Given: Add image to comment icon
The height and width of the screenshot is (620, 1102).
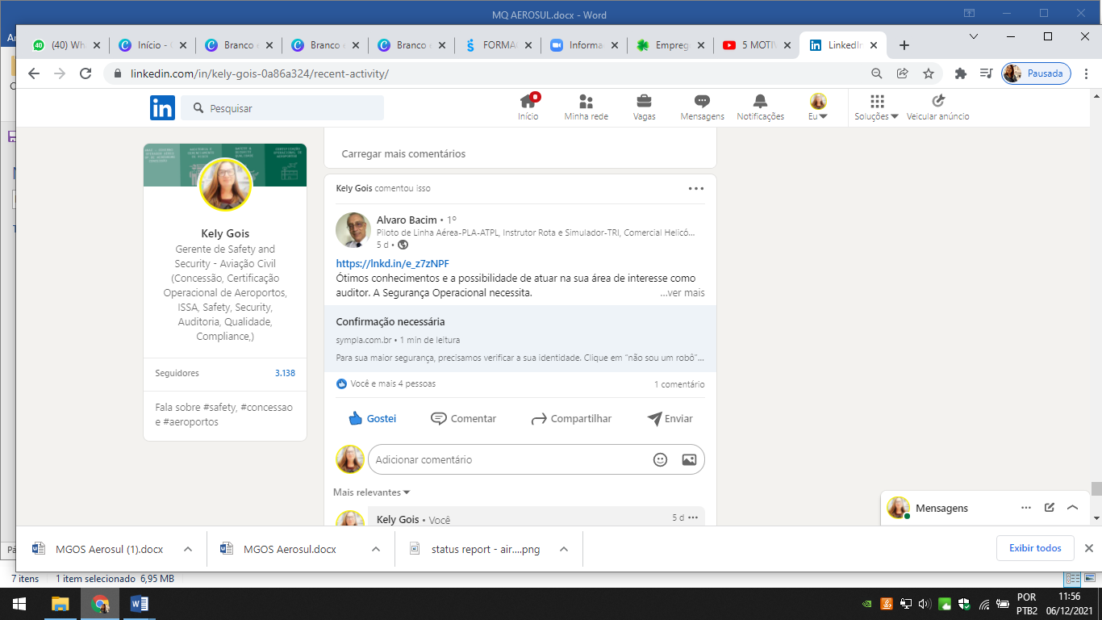Looking at the screenshot, I should (x=689, y=459).
